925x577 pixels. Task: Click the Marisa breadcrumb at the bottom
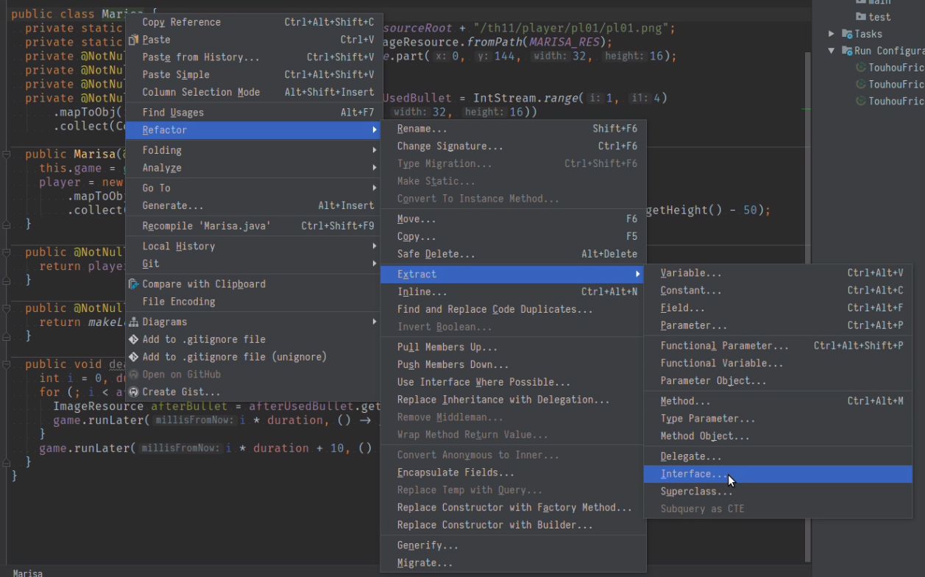tap(28, 573)
